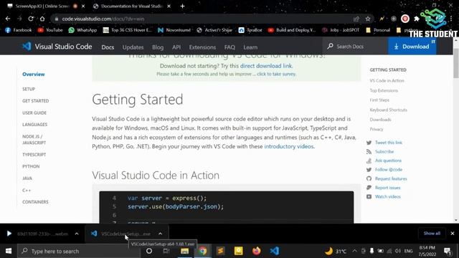459x258 pixels.
Task: Open the FAQ menu item
Action: 229,47
